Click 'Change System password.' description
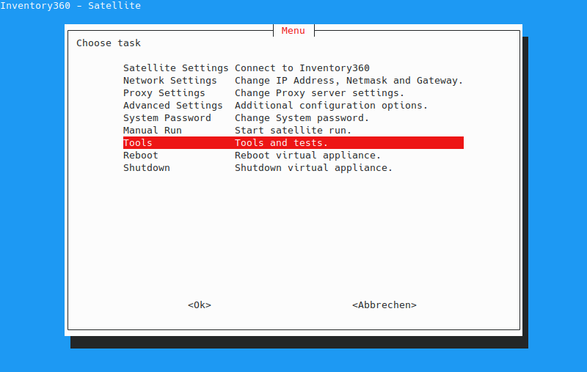The width and height of the screenshot is (587, 372). pyautogui.click(x=302, y=118)
